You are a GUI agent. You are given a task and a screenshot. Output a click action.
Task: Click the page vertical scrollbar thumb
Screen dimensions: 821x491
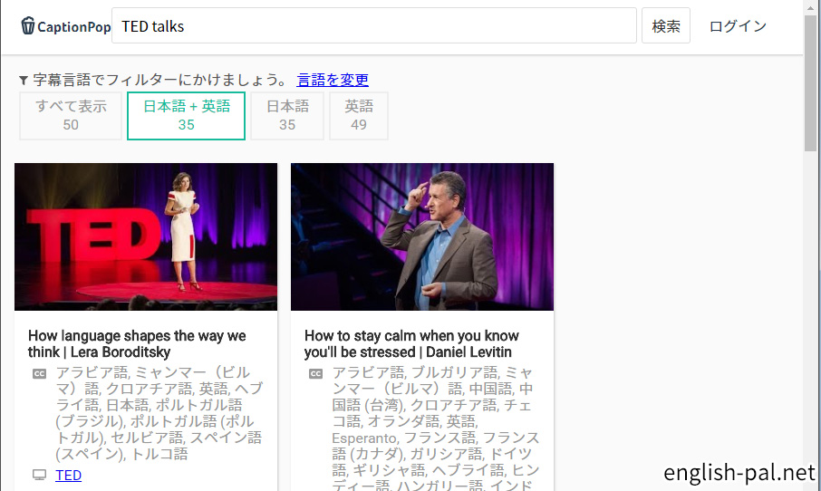pos(810,83)
